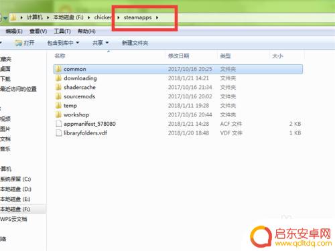Select WPS云文档 in the sidebar
The width and height of the screenshot is (335, 251).
pos(13,219)
